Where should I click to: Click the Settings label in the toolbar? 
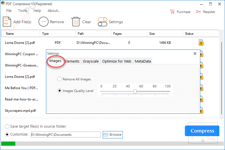click(x=116, y=22)
